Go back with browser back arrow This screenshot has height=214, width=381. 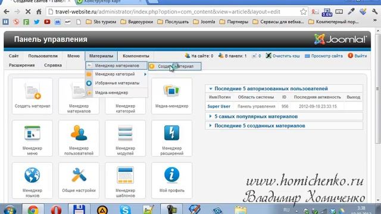[x=7, y=12]
